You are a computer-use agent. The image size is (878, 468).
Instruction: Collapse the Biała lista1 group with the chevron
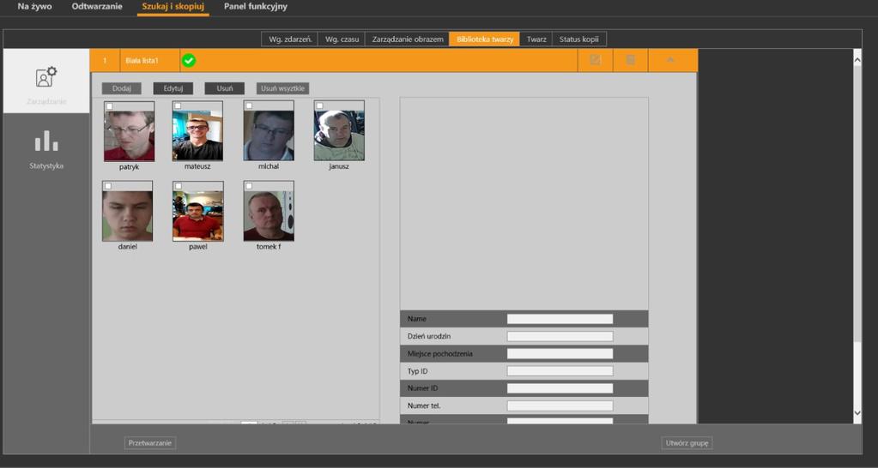pyautogui.click(x=670, y=60)
